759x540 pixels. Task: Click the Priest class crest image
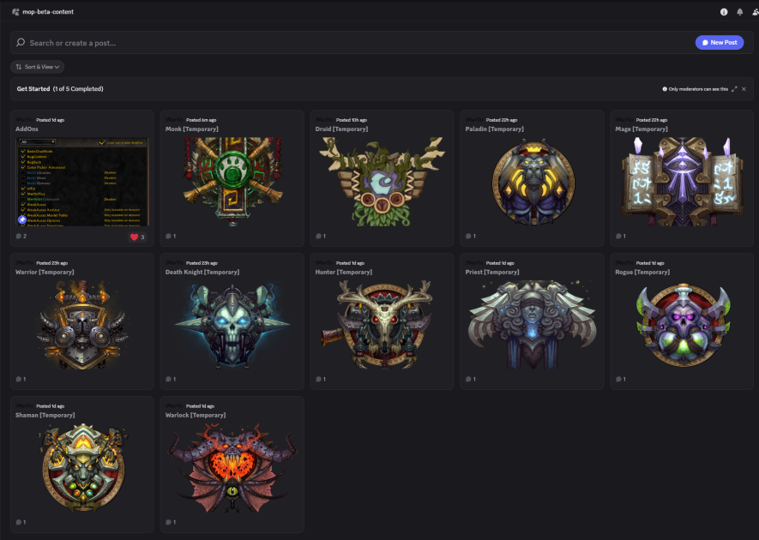tap(532, 325)
